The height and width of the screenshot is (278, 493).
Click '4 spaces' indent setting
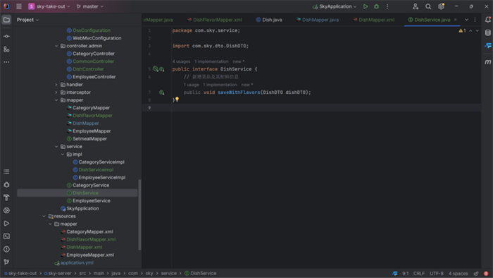coord(458,273)
